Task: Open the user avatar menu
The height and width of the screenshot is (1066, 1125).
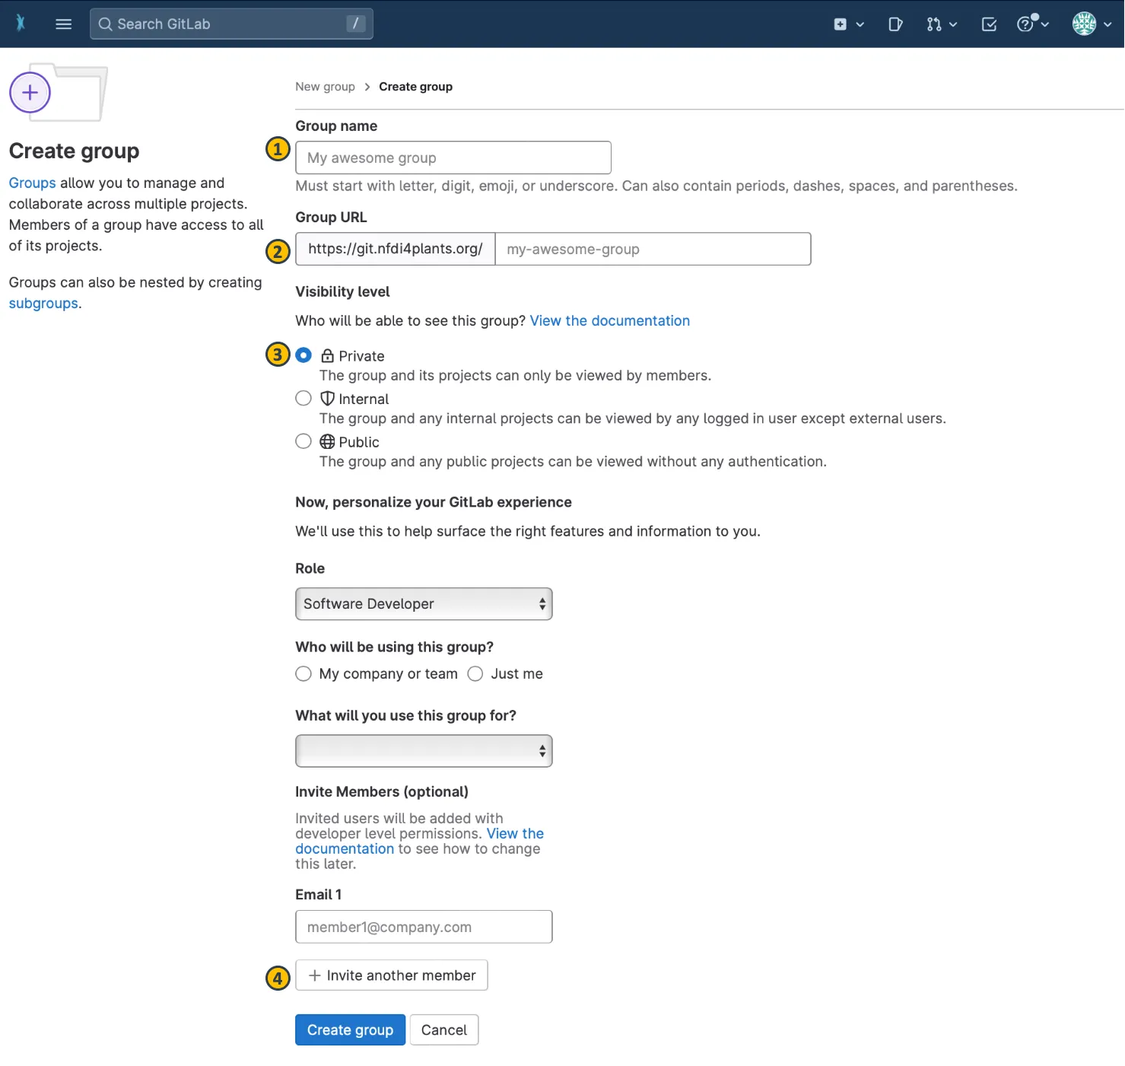Action: [x=1092, y=24]
